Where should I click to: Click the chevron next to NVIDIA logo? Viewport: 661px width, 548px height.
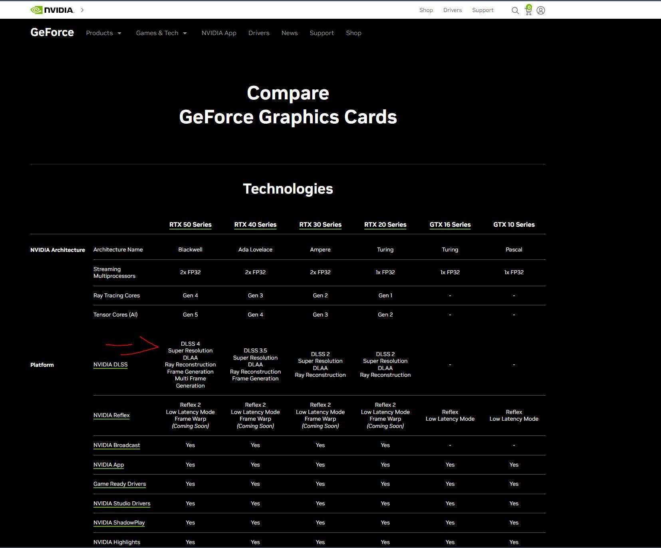[x=82, y=10]
